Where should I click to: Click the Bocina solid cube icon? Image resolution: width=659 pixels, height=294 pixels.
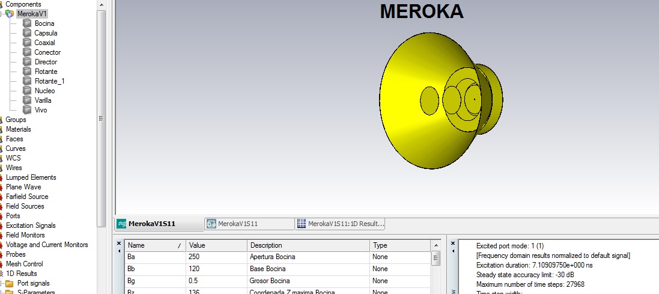[x=27, y=23]
